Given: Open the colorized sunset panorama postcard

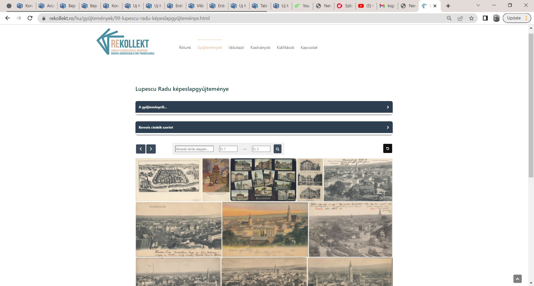Looking at the screenshot, I should [x=265, y=229].
